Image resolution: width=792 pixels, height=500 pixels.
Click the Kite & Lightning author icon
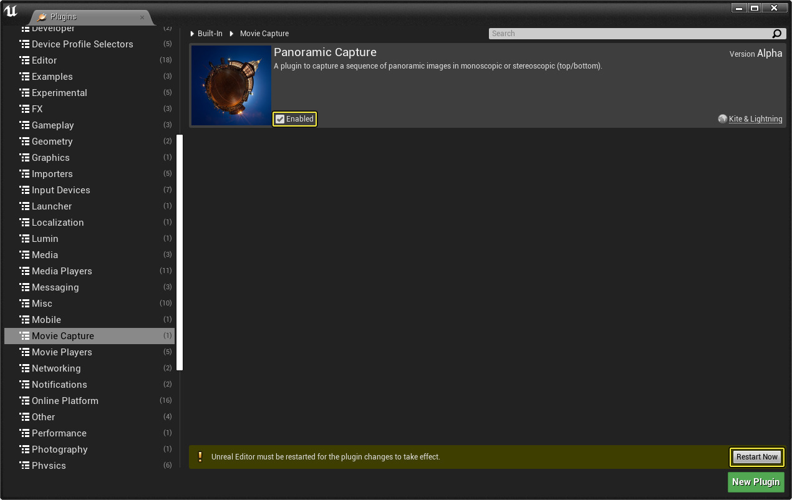tap(722, 119)
